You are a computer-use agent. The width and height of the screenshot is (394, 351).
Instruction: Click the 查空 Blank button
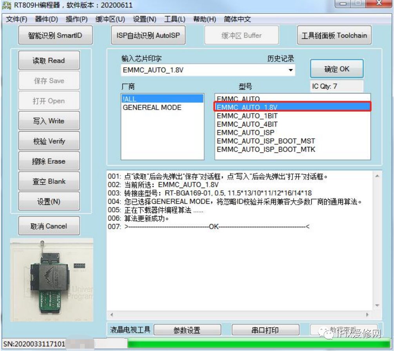pyautogui.click(x=49, y=181)
